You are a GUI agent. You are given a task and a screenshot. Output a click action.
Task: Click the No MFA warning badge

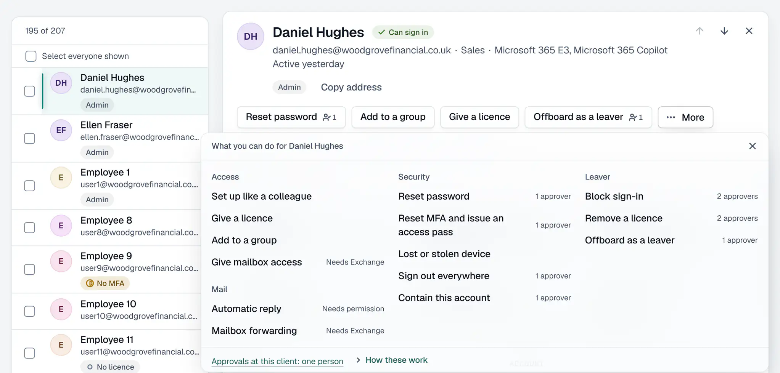(105, 283)
